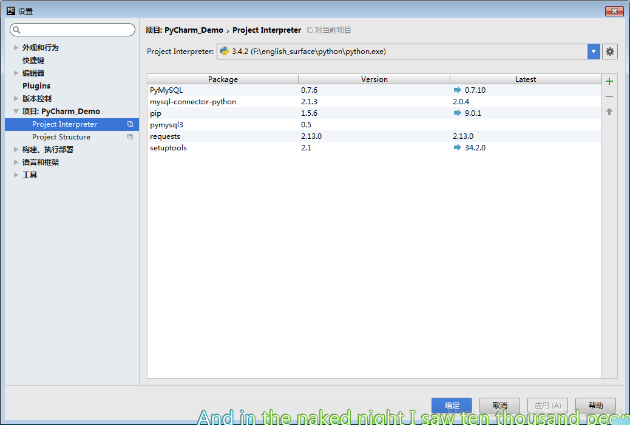Sort by the Latest column header

point(526,79)
